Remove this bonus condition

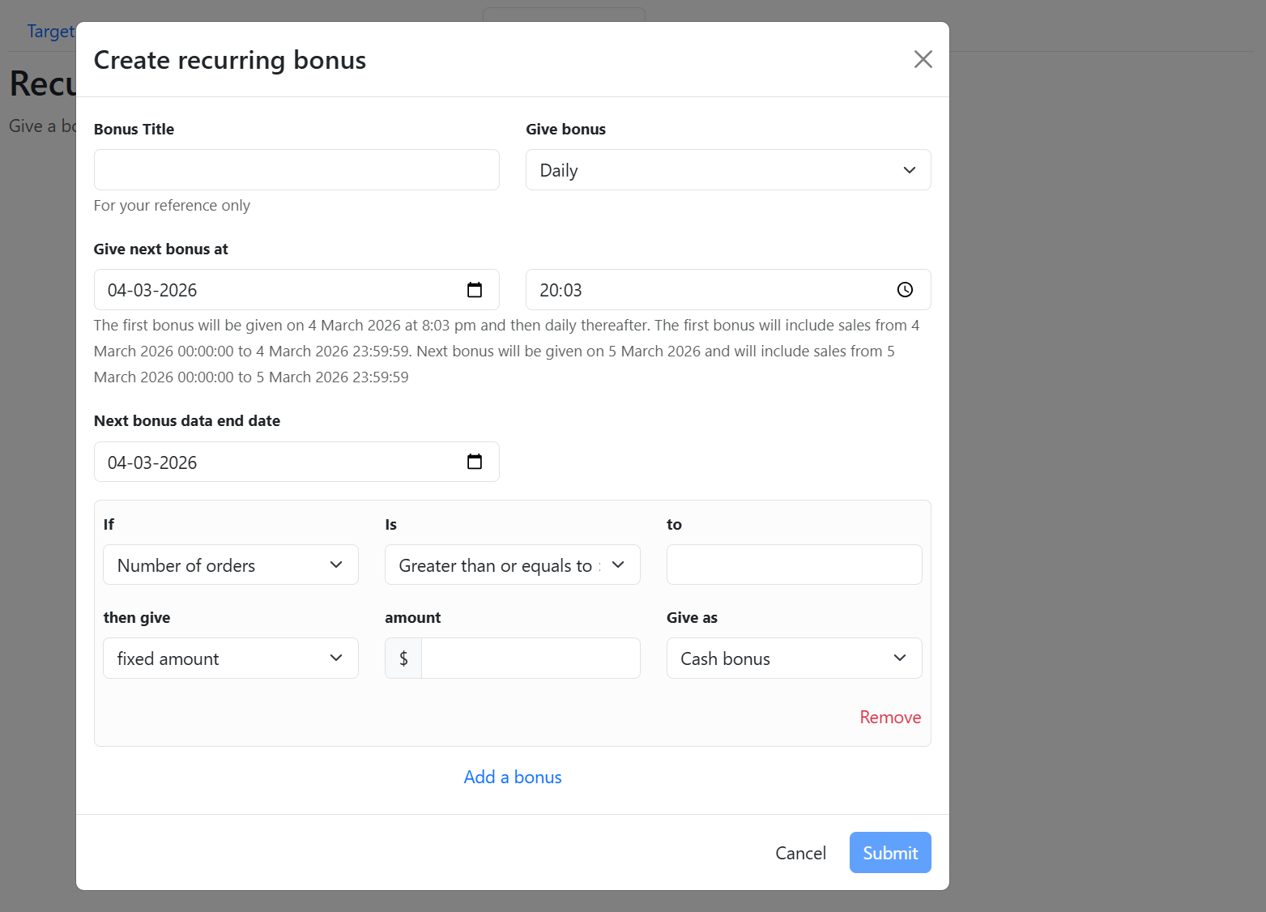point(889,718)
